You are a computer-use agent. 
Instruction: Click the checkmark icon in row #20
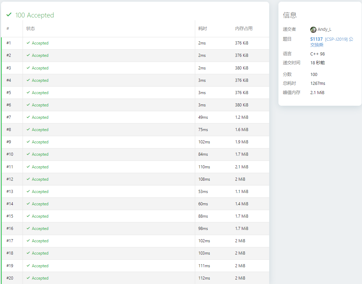point(28,278)
